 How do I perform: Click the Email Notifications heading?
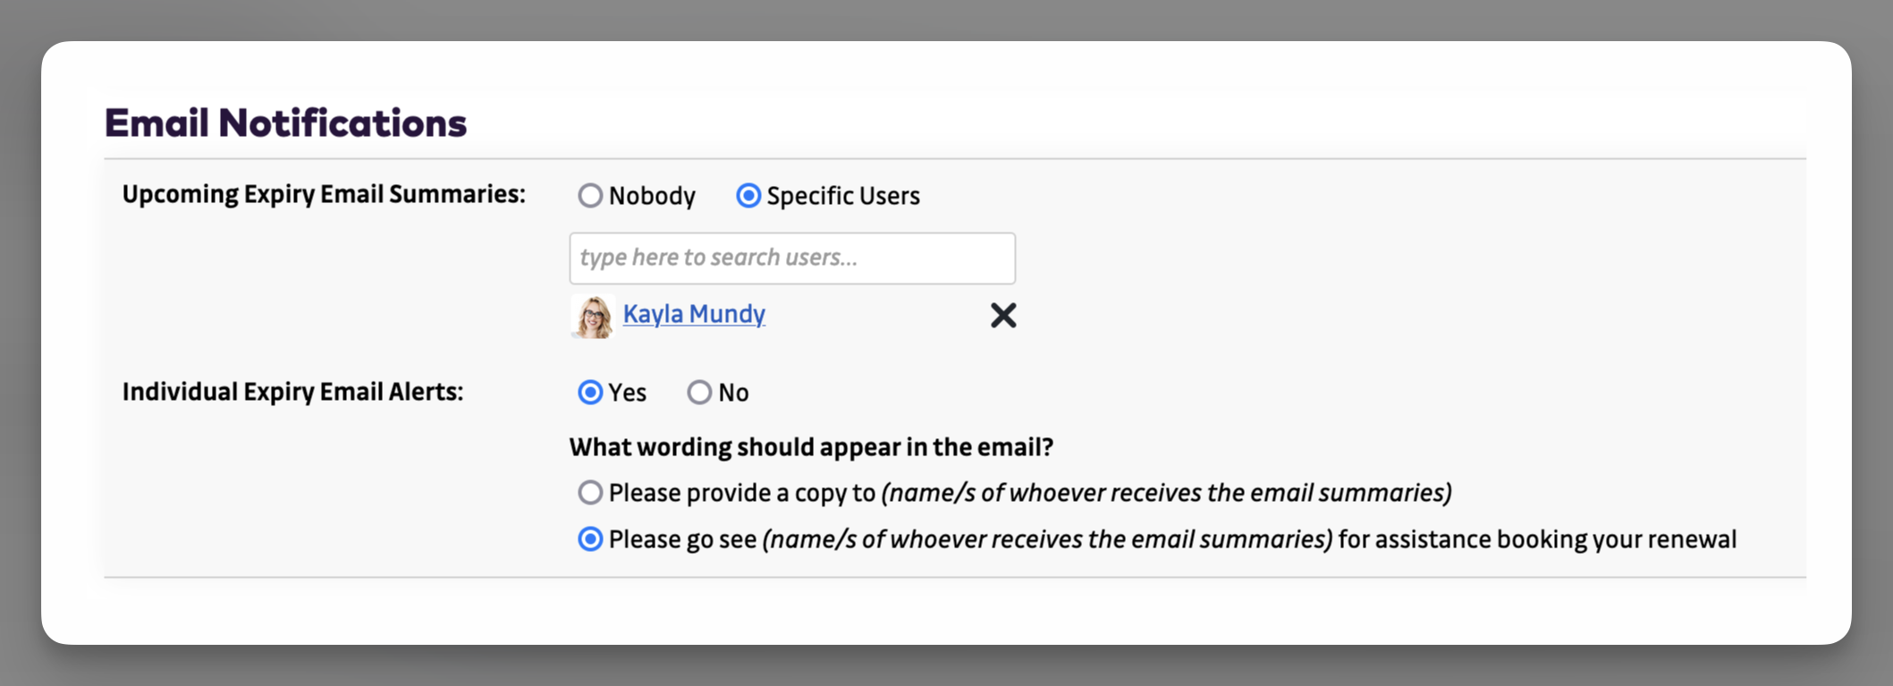(x=285, y=123)
